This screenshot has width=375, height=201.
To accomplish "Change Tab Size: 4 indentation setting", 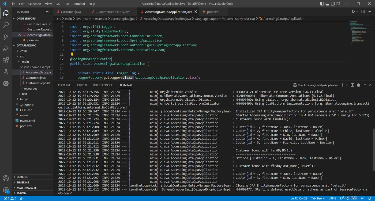I will pyautogui.click(x=318, y=198).
